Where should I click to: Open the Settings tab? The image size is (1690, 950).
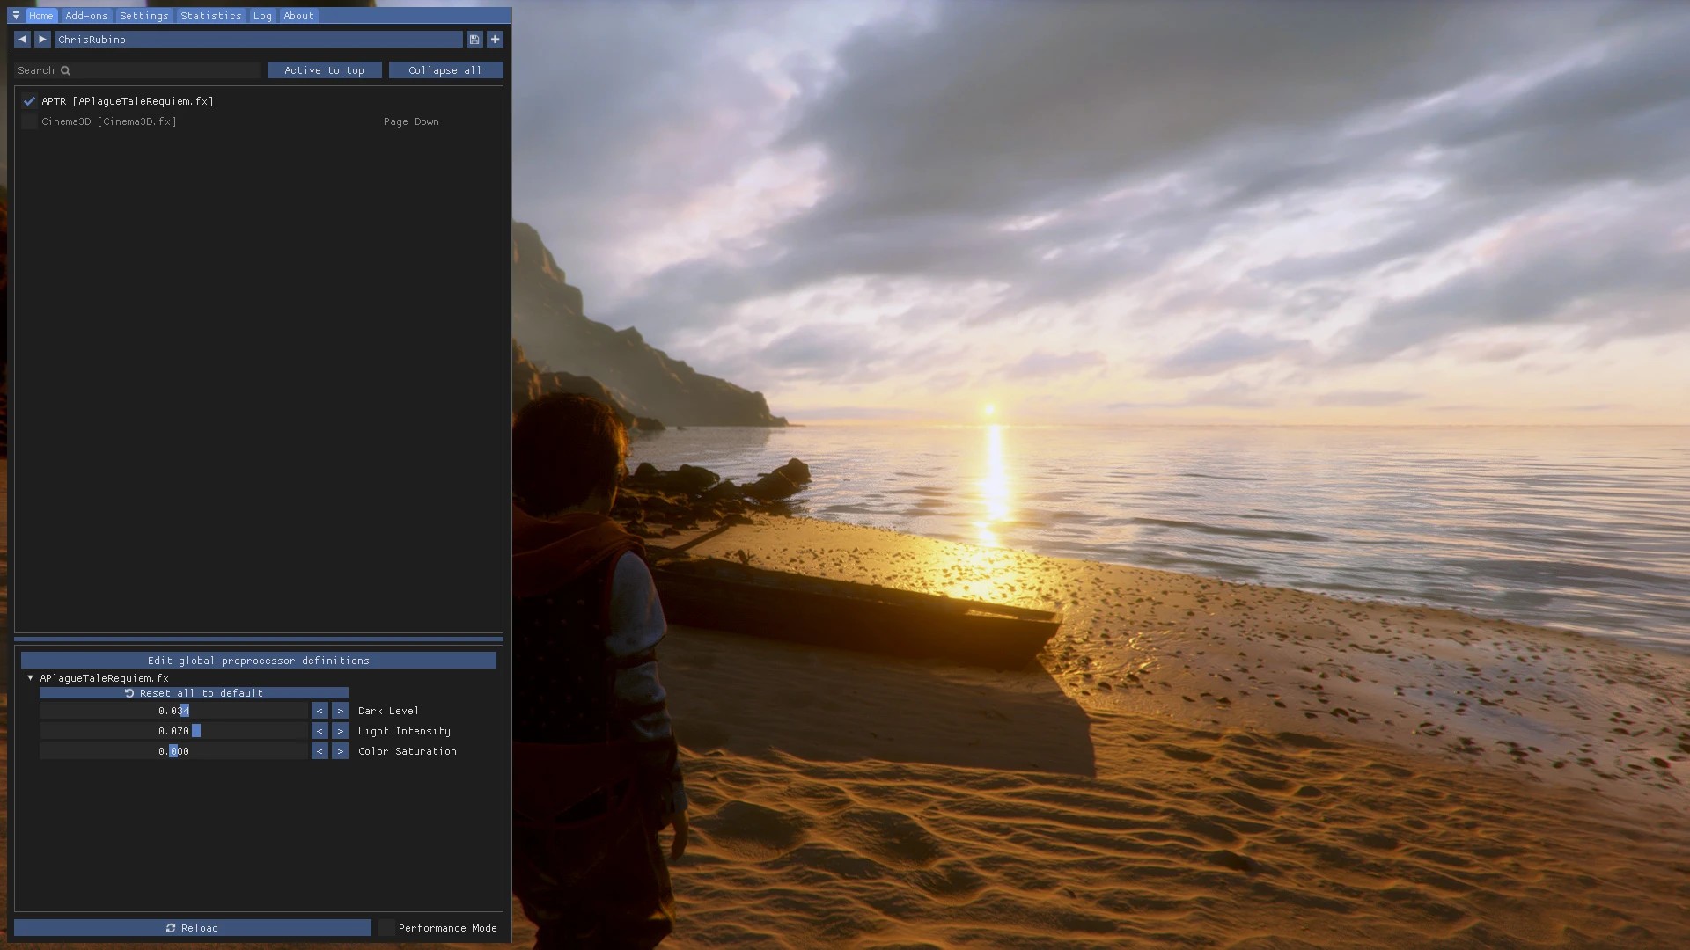(x=144, y=16)
